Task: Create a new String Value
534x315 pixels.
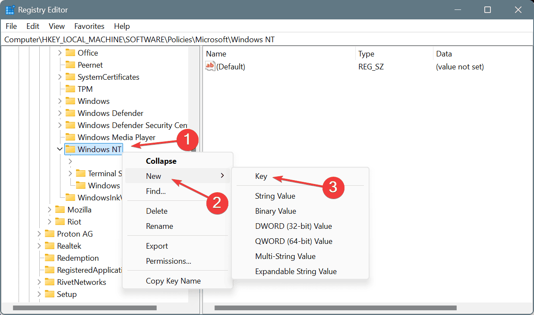Action: click(x=300, y=196)
